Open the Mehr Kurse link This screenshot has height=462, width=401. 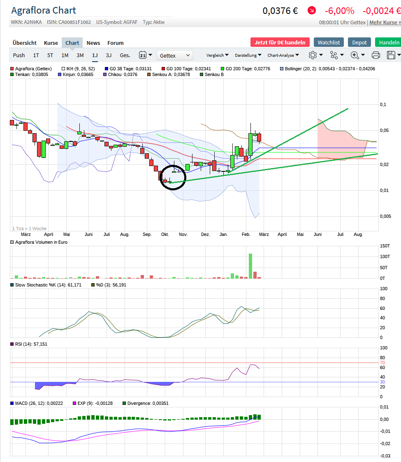384,23
